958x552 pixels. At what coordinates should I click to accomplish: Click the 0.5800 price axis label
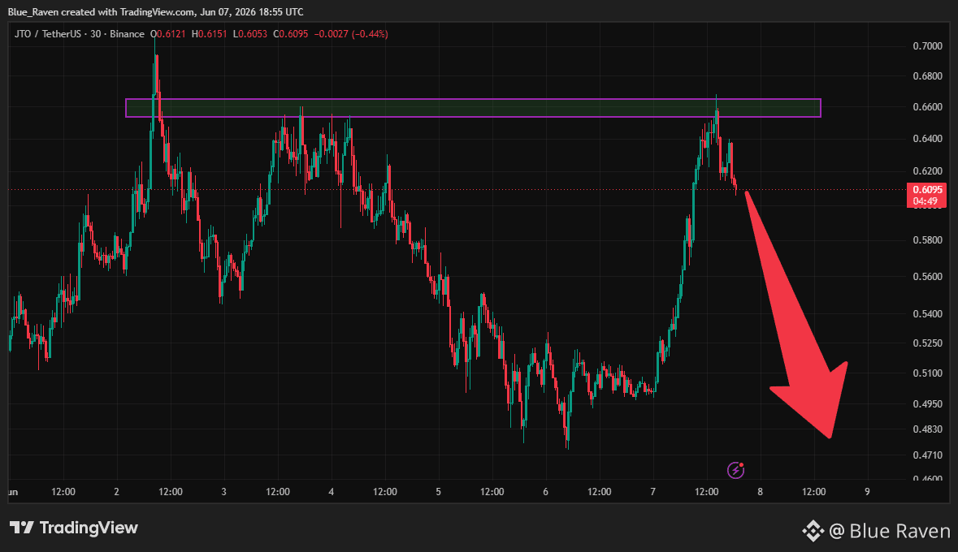coord(927,240)
